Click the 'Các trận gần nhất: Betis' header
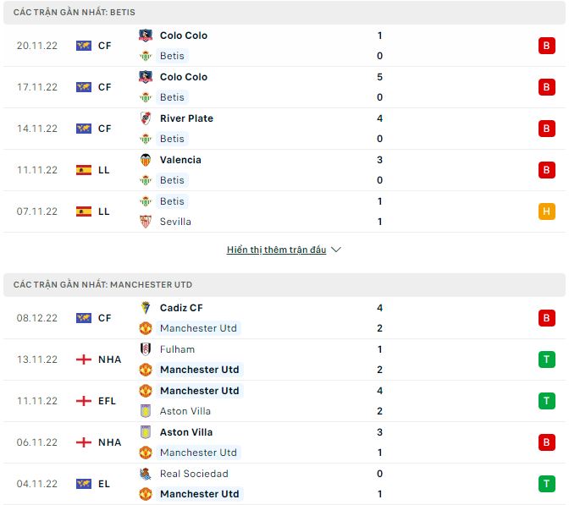Image resolution: width=569 pixels, height=505 pixels. click(75, 13)
